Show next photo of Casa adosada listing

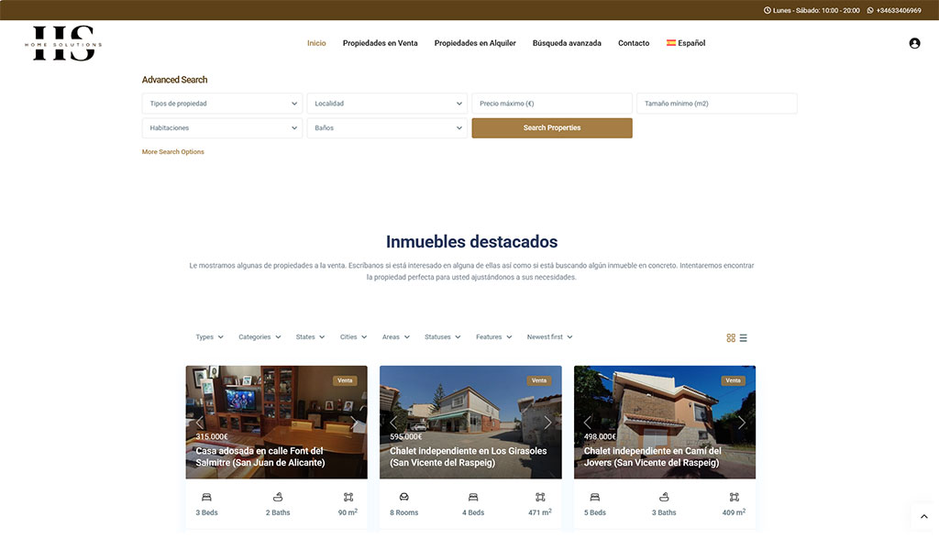(x=354, y=423)
